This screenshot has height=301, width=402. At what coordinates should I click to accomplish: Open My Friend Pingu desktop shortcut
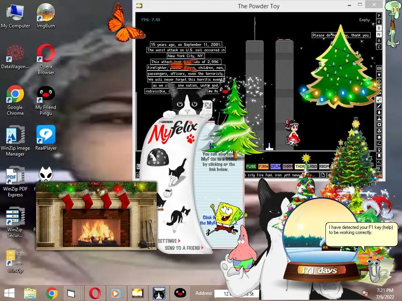46,100
